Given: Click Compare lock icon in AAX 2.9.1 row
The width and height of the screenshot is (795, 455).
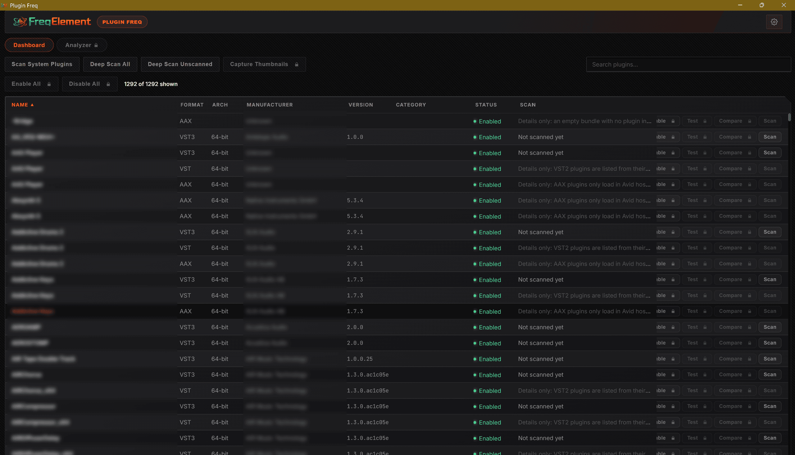Looking at the screenshot, I should coord(749,264).
